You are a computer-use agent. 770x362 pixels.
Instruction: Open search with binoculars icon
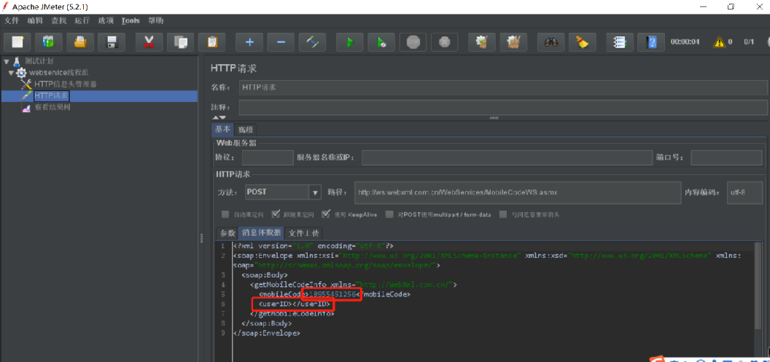[551, 42]
